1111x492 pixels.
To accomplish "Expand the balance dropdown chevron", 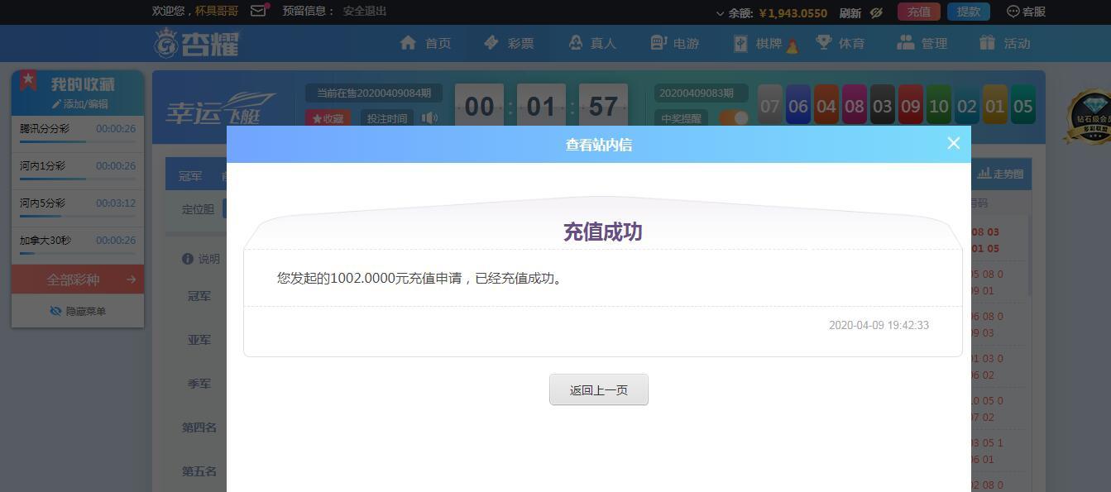I will (x=719, y=13).
